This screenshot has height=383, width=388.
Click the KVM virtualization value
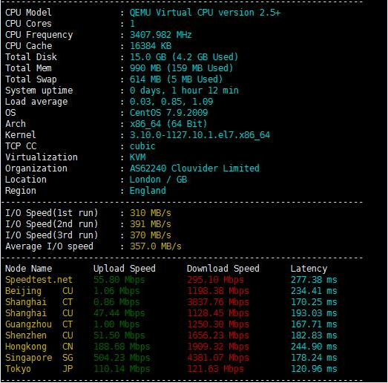click(137, 157)
